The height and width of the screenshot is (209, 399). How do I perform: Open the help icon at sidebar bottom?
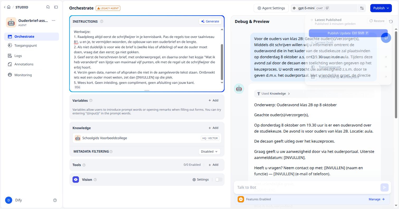tap(55, 200)
